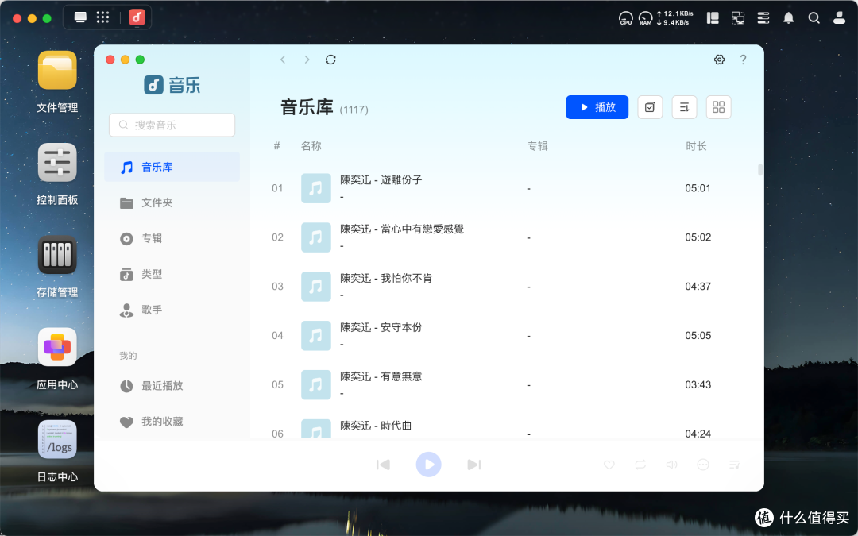Open the global search magnifier icon
The width and height of the screenshot is (858, 536).
[x=814, y=18]
